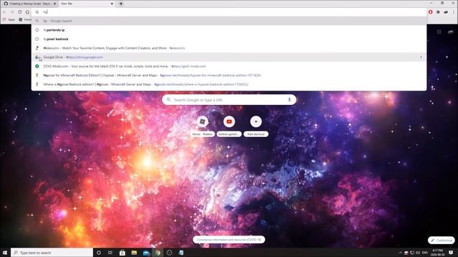
Task: Open 'Where is Hypixel Bedrock edition?' suggestion
Action: [229, 84]
